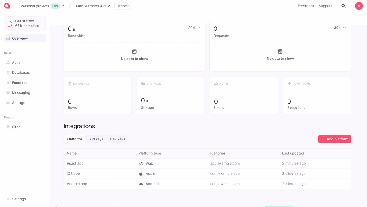
Task: Click the Add platform button
Action: 334,139
